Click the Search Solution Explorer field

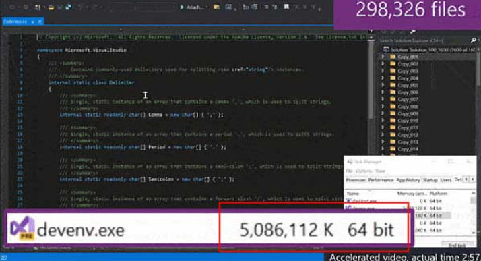pos(424,40)
